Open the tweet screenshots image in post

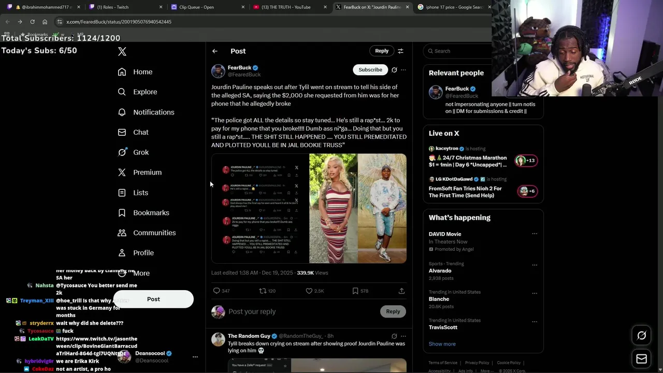pyautogui.click(x=260, y=208)
